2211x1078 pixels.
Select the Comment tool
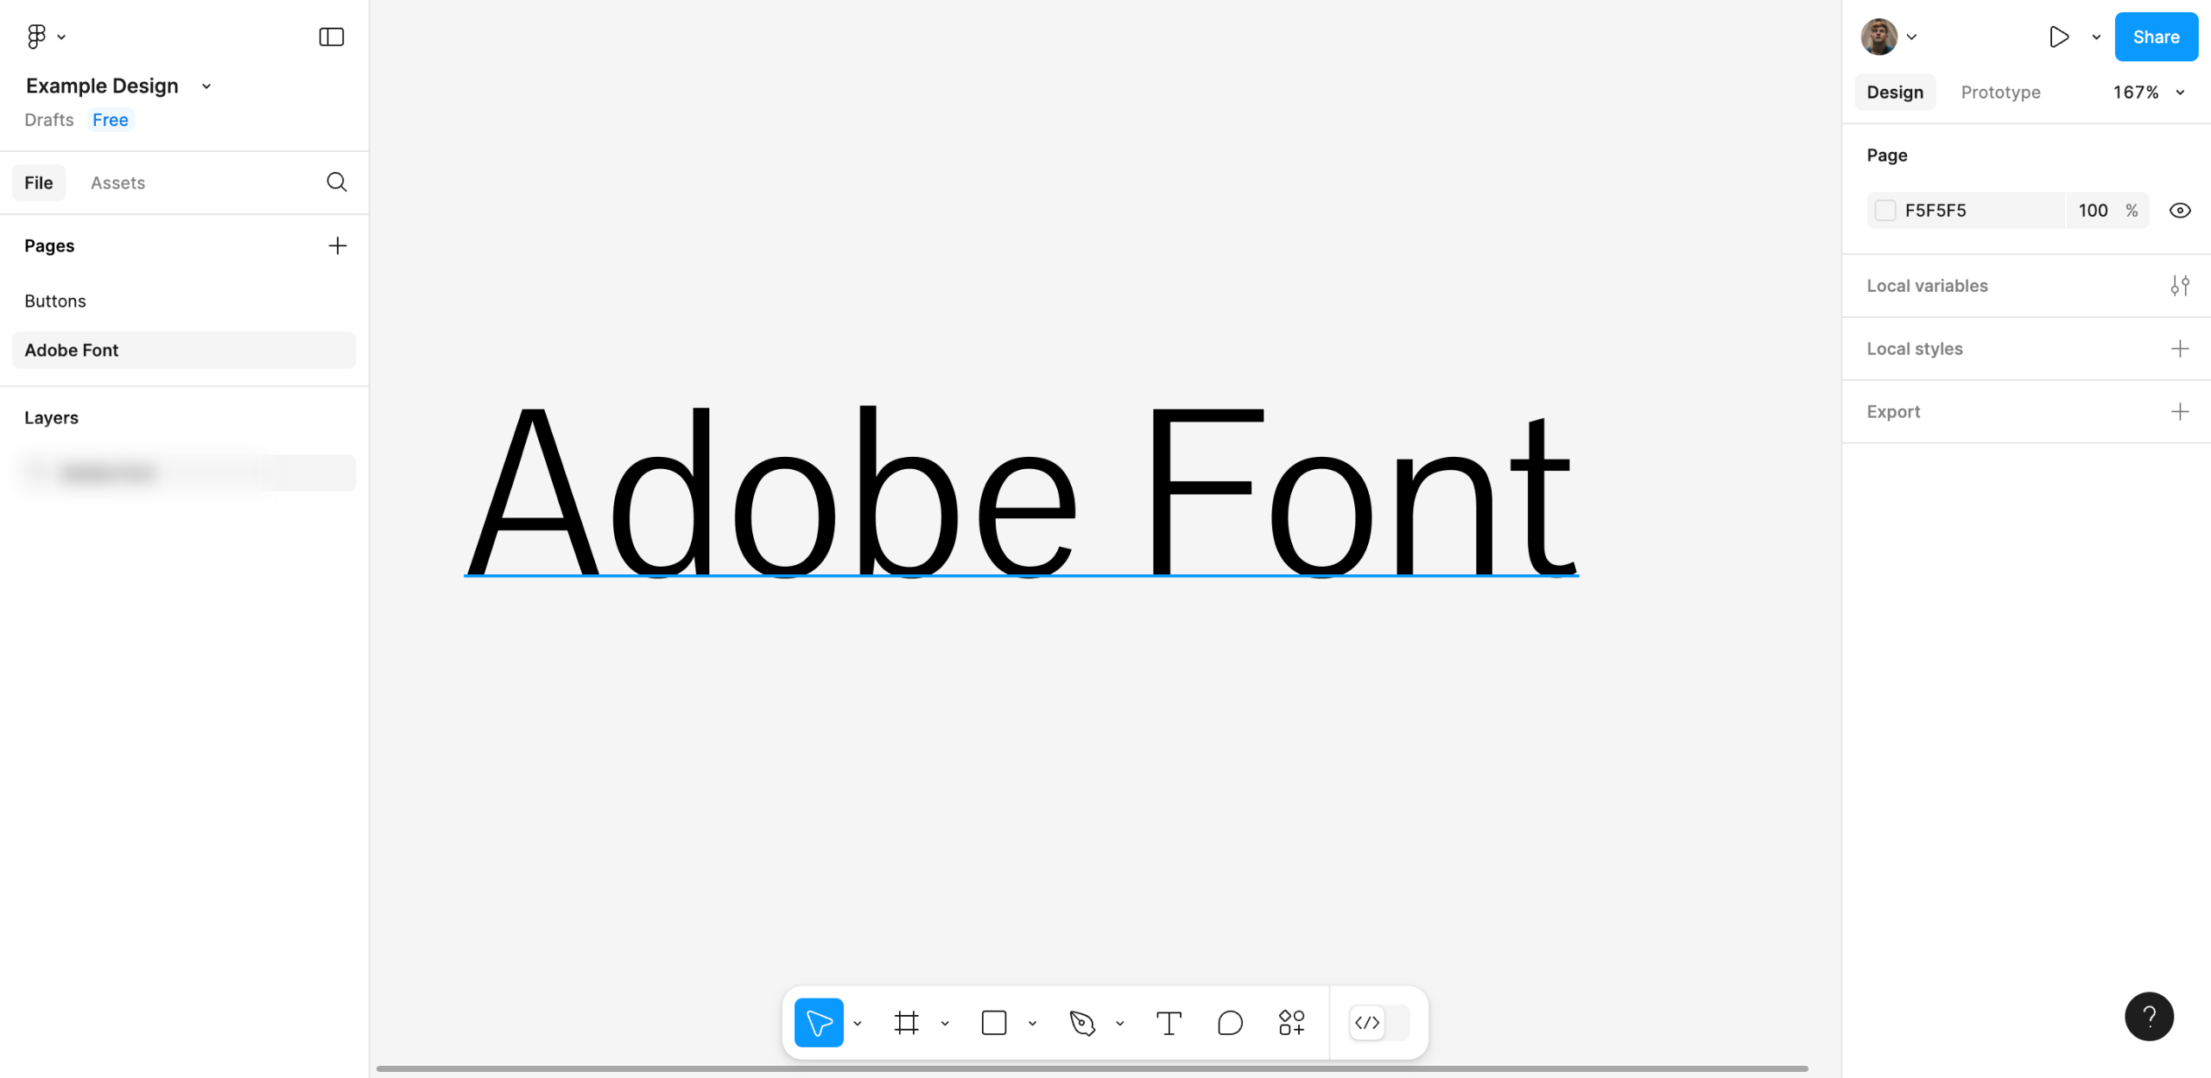tap(1230, 1023)
